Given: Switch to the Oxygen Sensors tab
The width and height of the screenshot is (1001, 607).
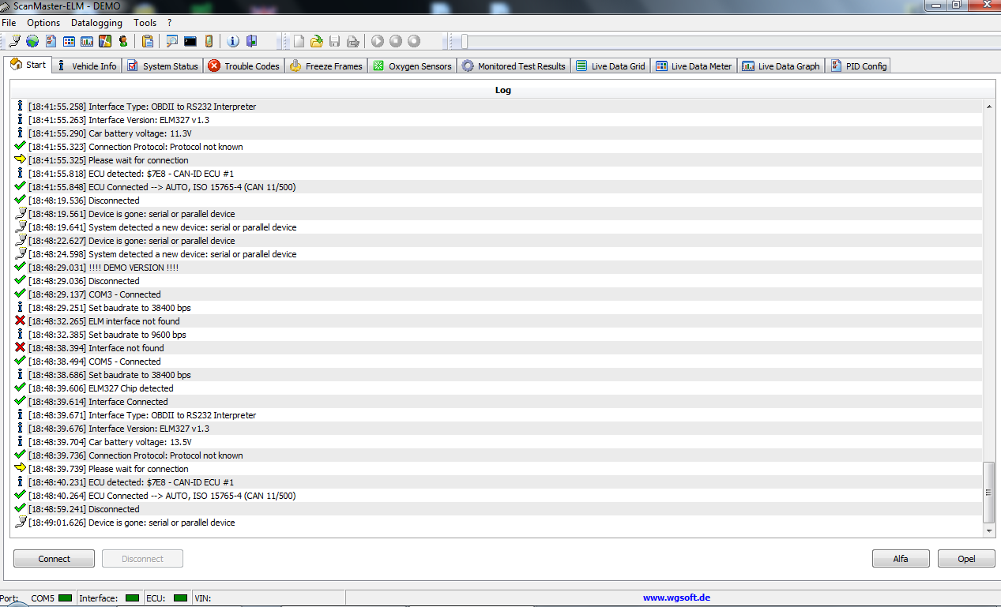Looking at the screenshot, I should click(x=412, y=66).
